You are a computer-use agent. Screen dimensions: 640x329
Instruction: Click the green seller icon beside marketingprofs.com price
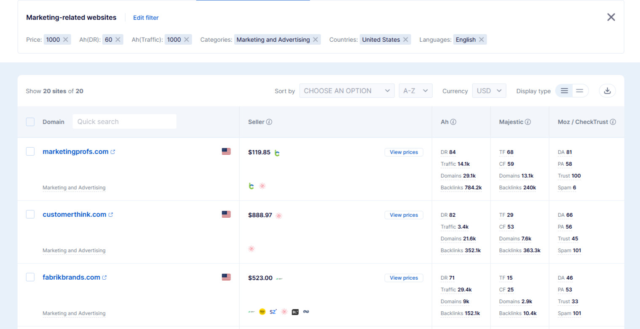tap(277, 152)
